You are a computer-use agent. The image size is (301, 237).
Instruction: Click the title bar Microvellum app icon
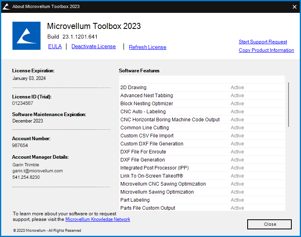point(6,6)
